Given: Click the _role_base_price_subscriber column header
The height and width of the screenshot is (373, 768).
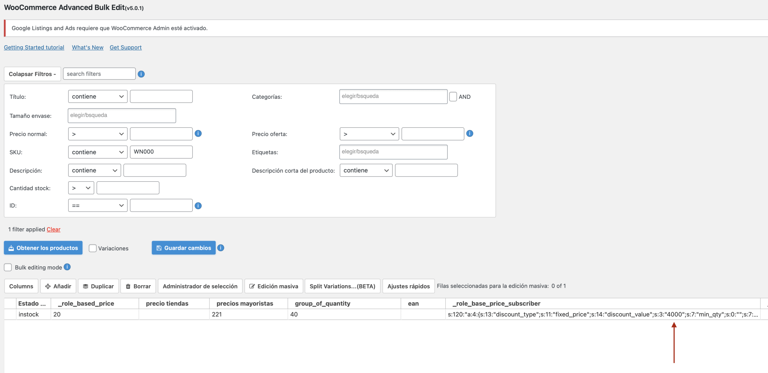Looking at the screenshot, I should (603, 304).
